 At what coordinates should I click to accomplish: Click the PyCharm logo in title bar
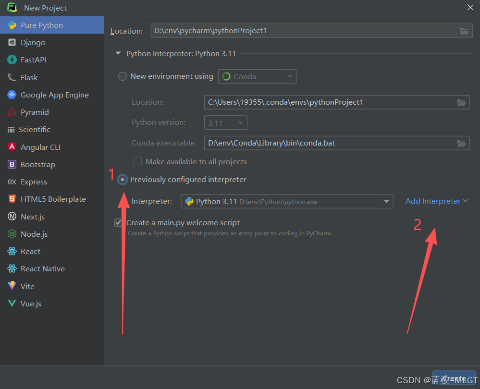pos(12,7)
